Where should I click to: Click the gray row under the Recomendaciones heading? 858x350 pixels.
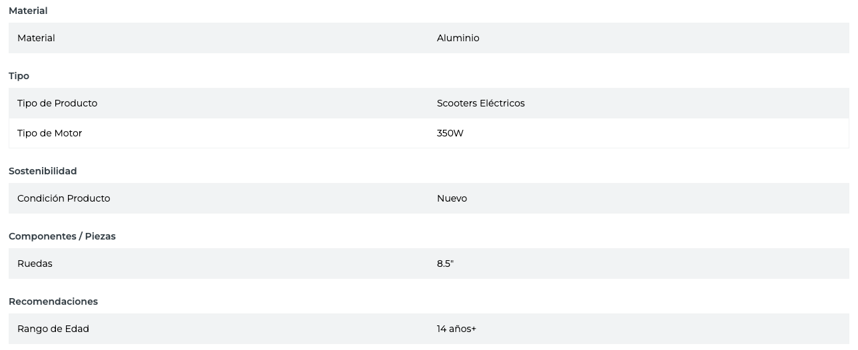pyautogui.click(x=266, y=329)
